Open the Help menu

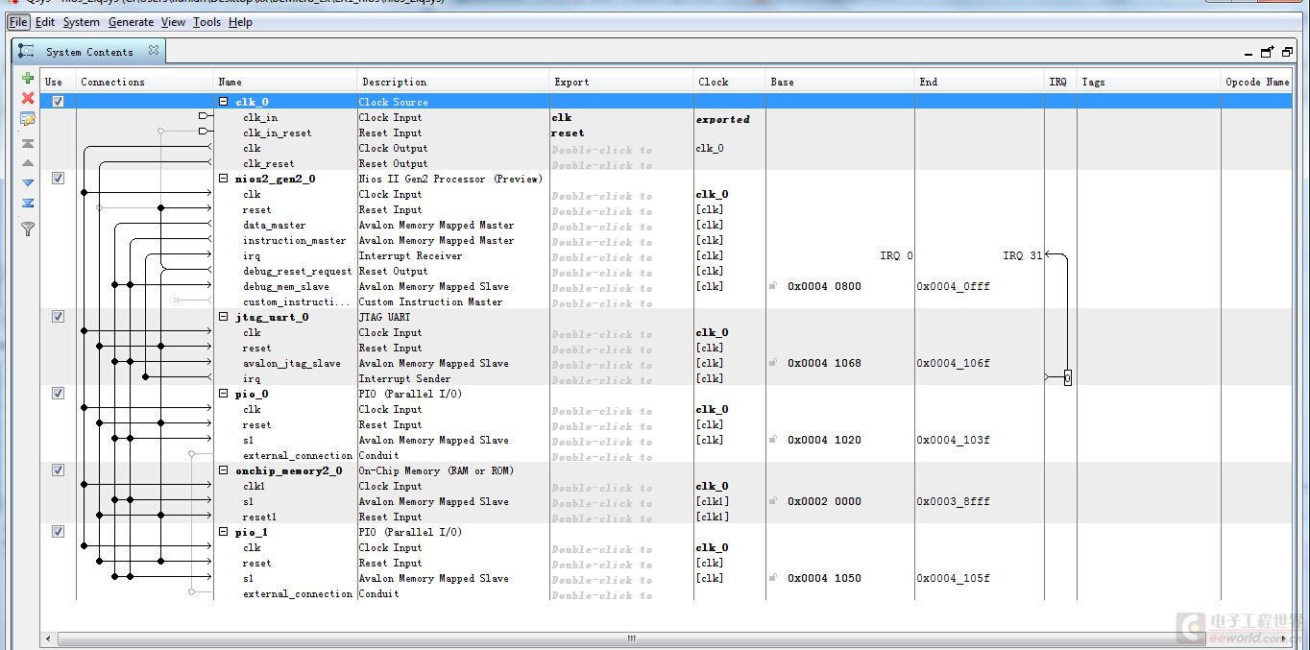pos(240,21)
